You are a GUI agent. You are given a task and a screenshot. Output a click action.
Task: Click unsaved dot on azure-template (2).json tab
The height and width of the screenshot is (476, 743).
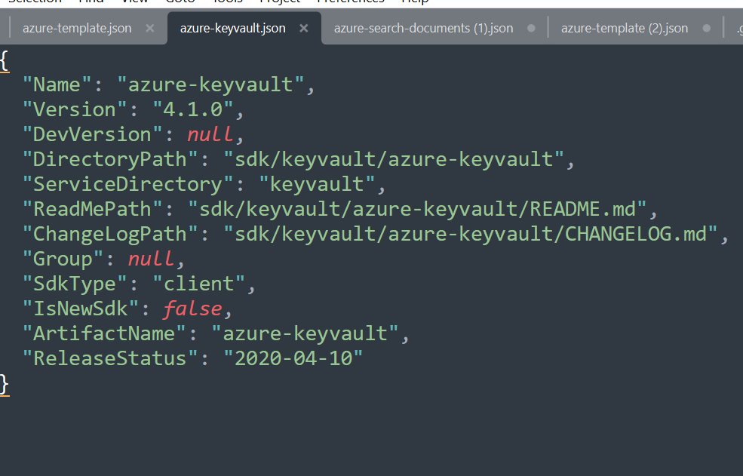[707, 28]
